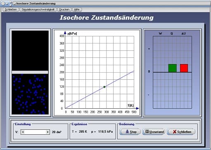Open the Drucken menu
The width and height of the screenshot is (211, 150).
point(64,10)
